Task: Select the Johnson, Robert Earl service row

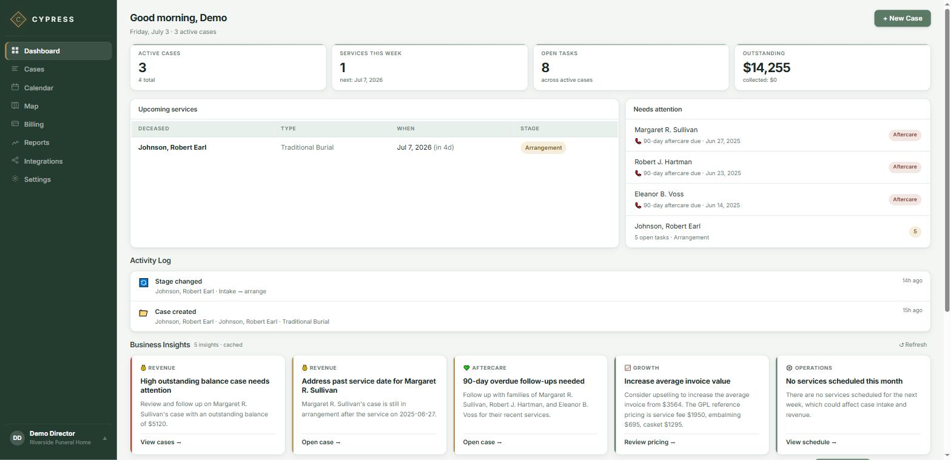Action: tap(374, 147)
